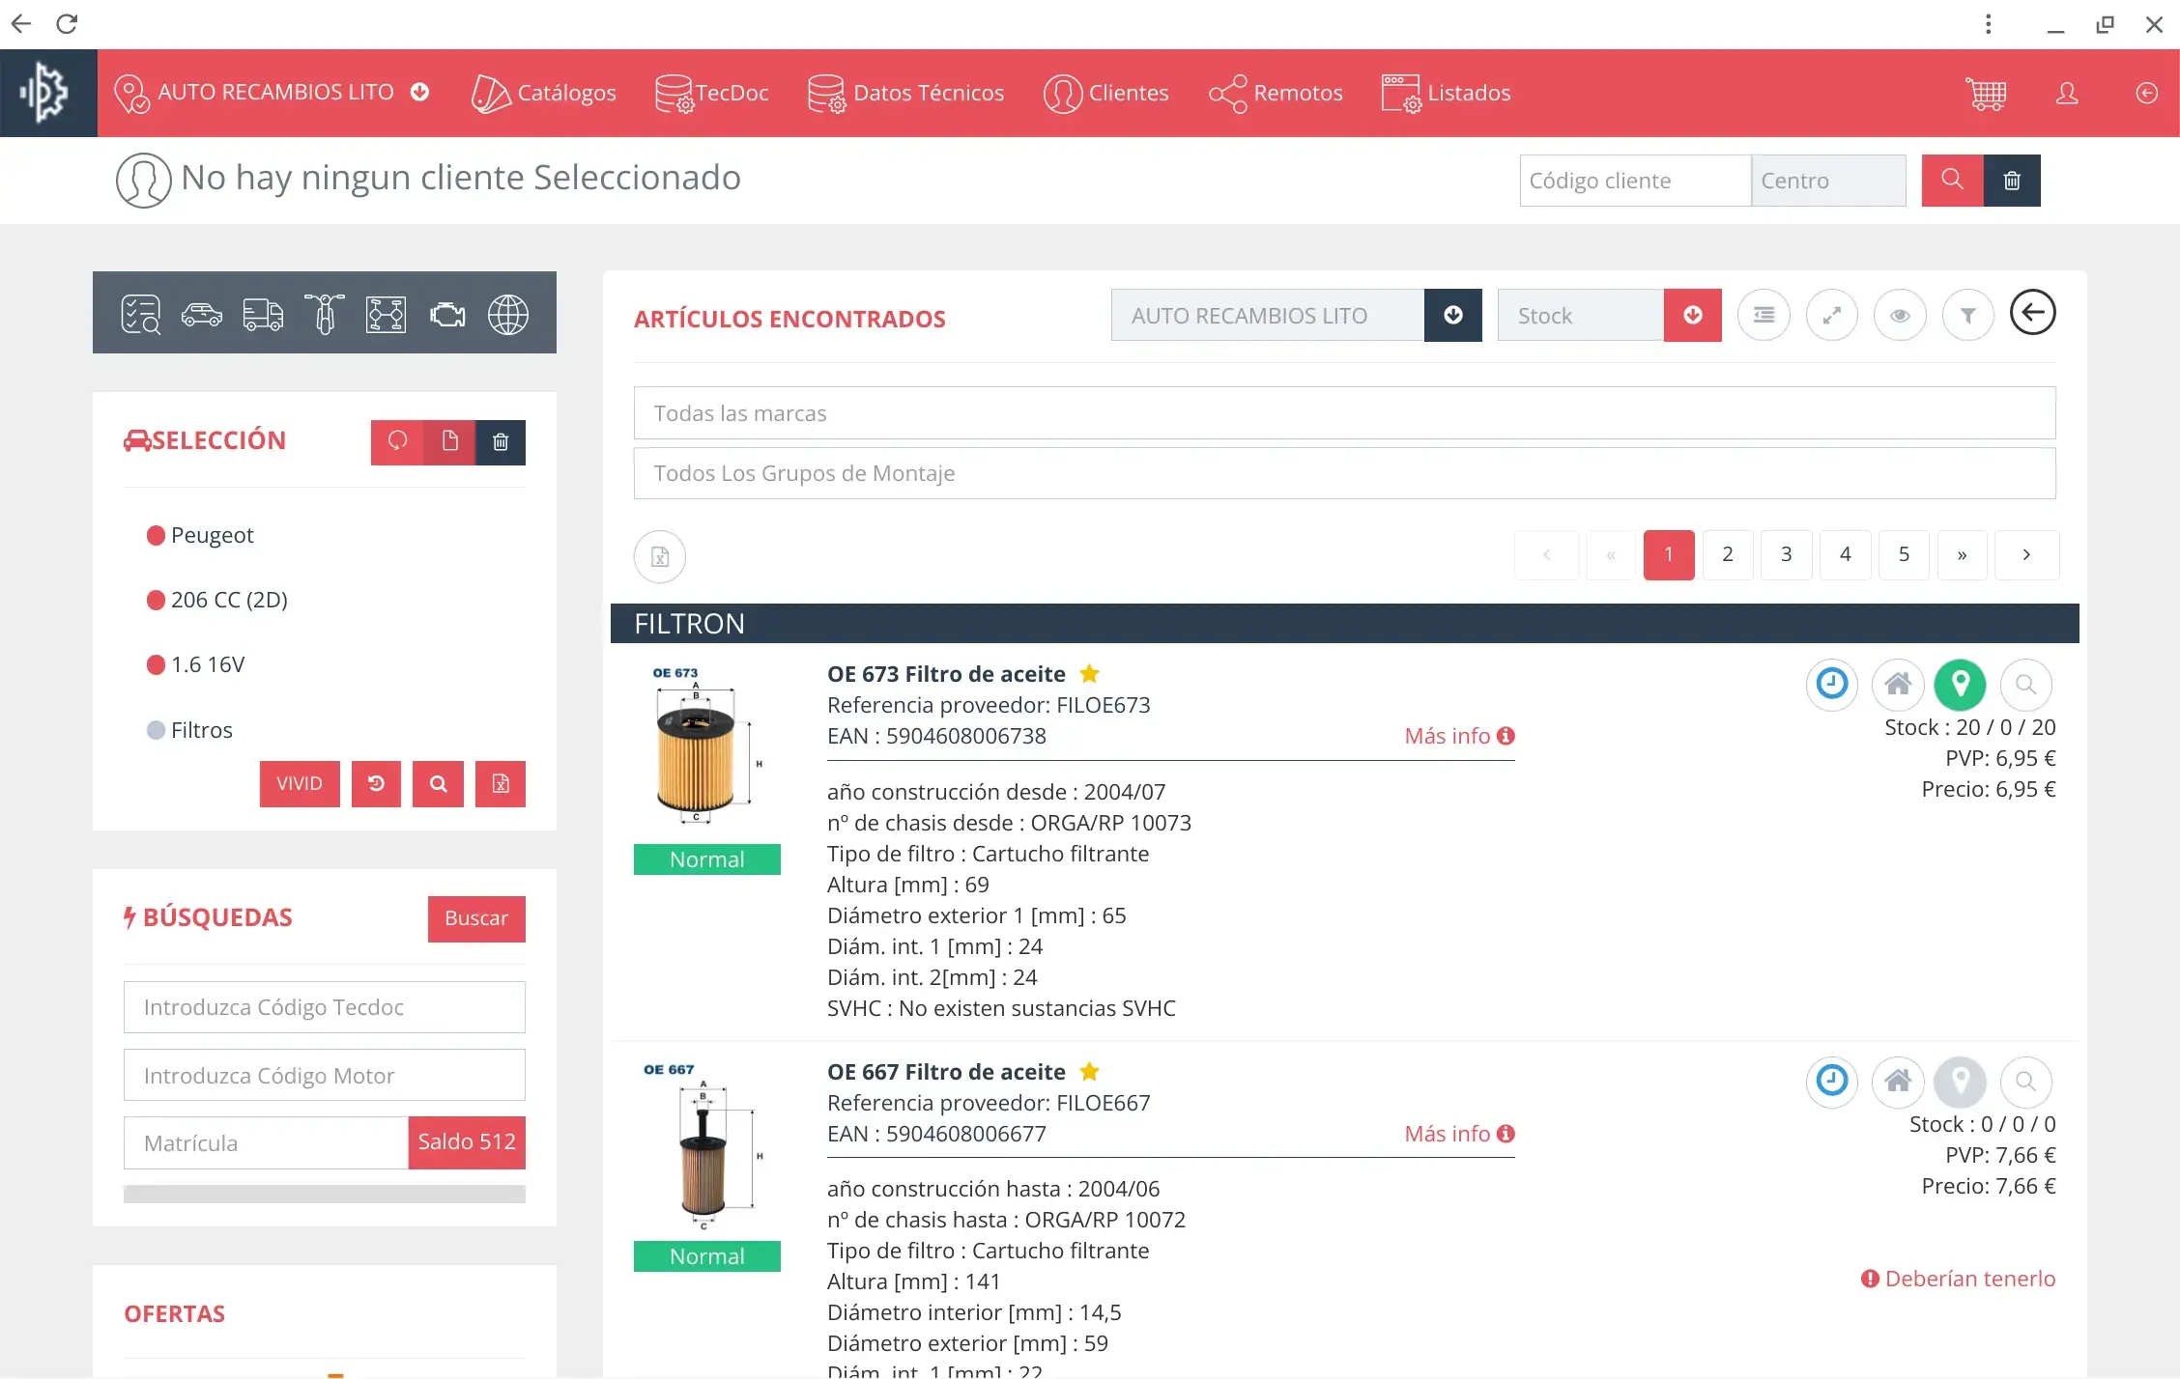Click the clock icon for OE 673
Viewport: 2180px width, 1379px height.
(1832, 685)
